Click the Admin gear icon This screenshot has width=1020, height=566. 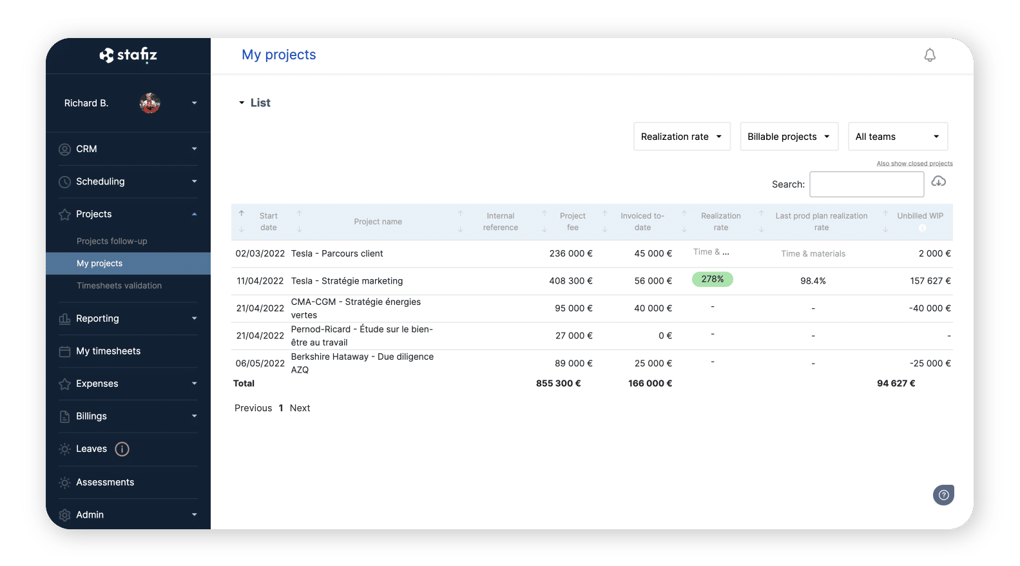64,515
